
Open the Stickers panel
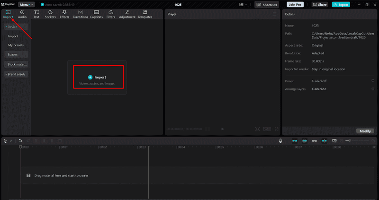coord(50,14)
